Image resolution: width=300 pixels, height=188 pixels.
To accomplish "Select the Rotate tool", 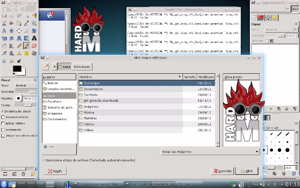I will [34, 31].
